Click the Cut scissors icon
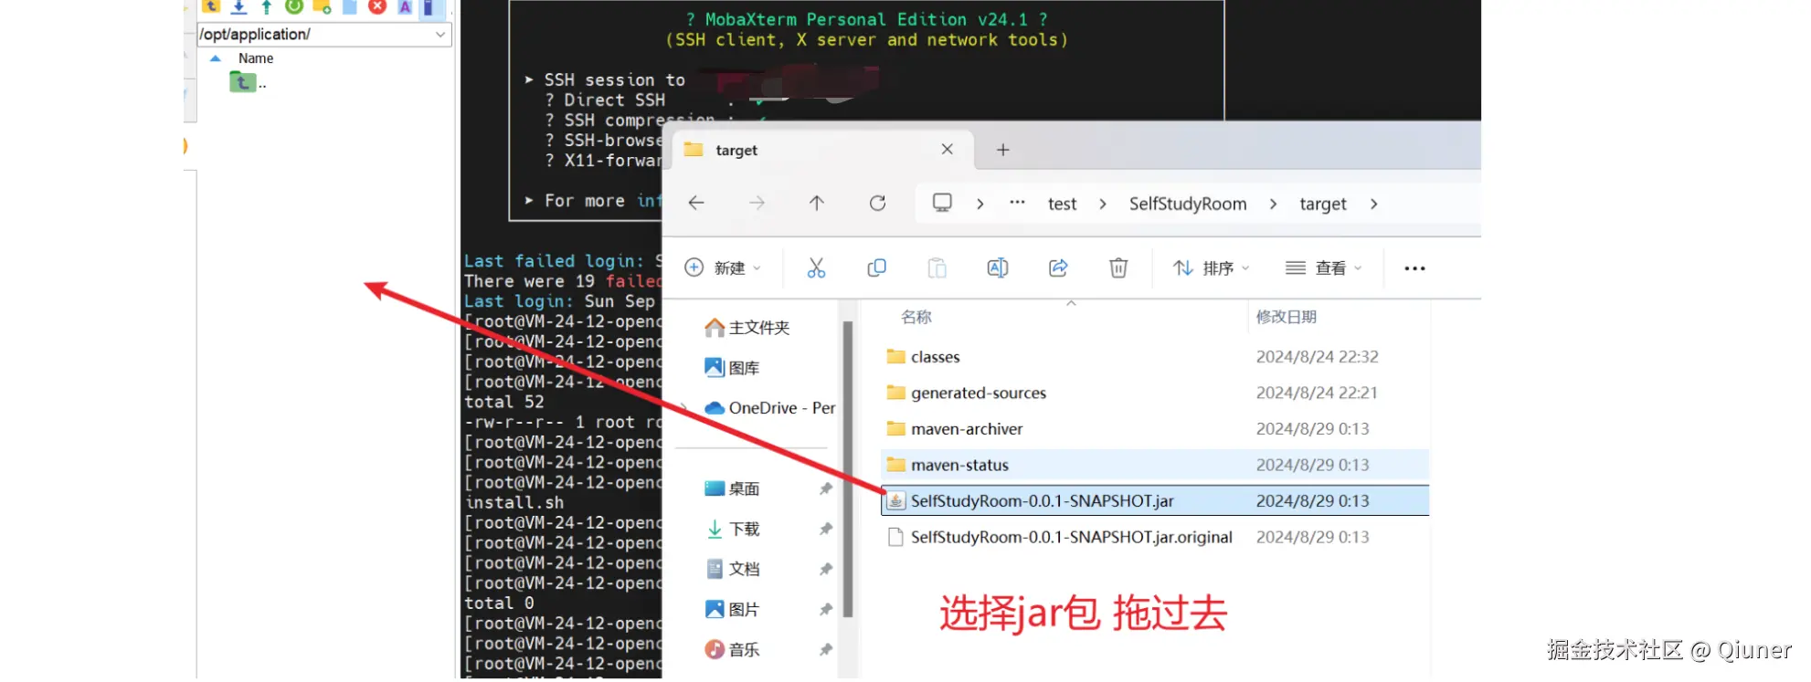 [x=816, y=268]
